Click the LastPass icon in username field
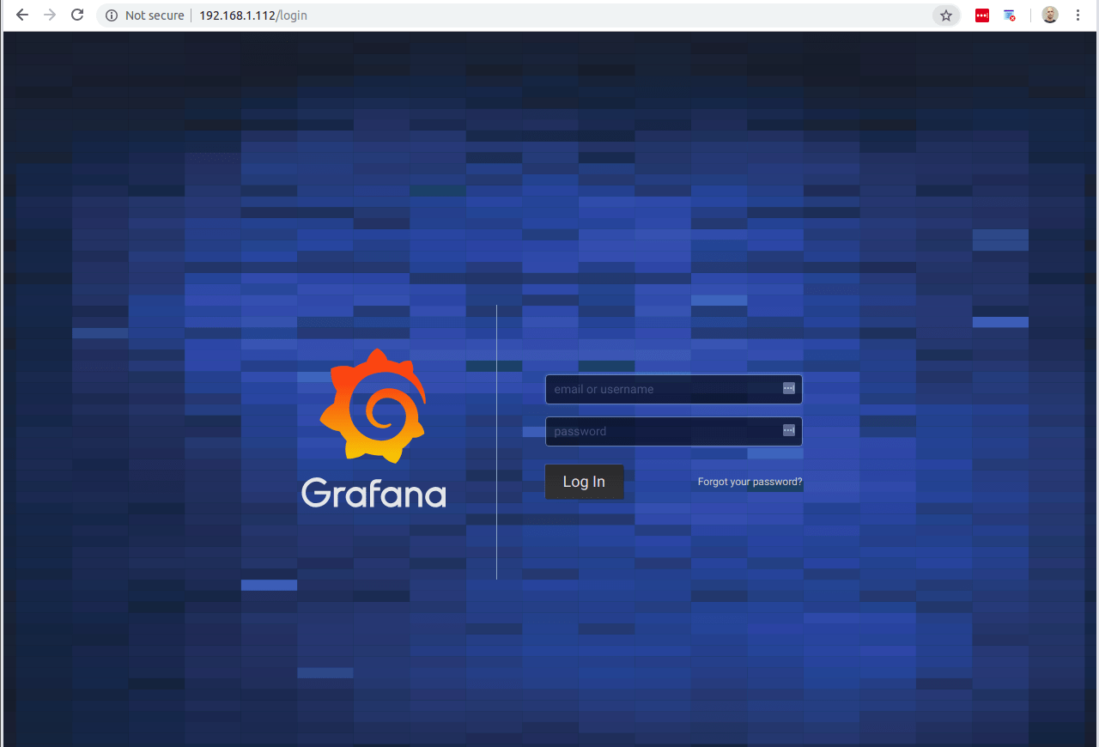 coord(788,389)
